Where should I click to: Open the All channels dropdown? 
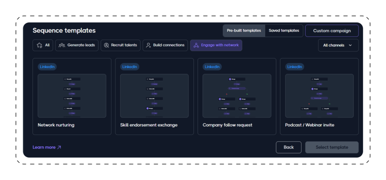pos(338,45)
